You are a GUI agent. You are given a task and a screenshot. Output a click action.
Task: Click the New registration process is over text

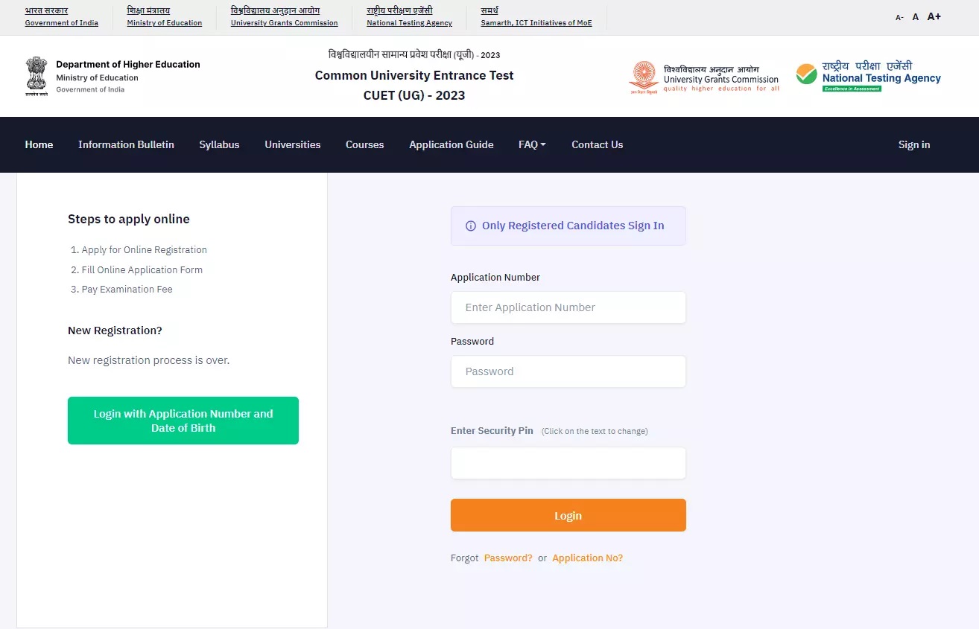click(149, 360)
